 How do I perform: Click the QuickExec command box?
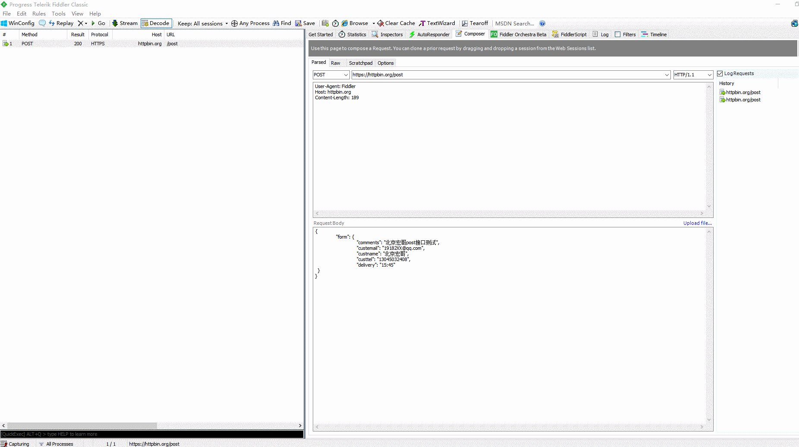(152, 434)
